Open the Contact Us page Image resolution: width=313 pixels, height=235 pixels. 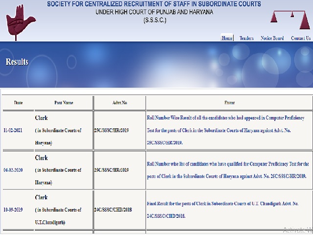(x=301, y=38)
